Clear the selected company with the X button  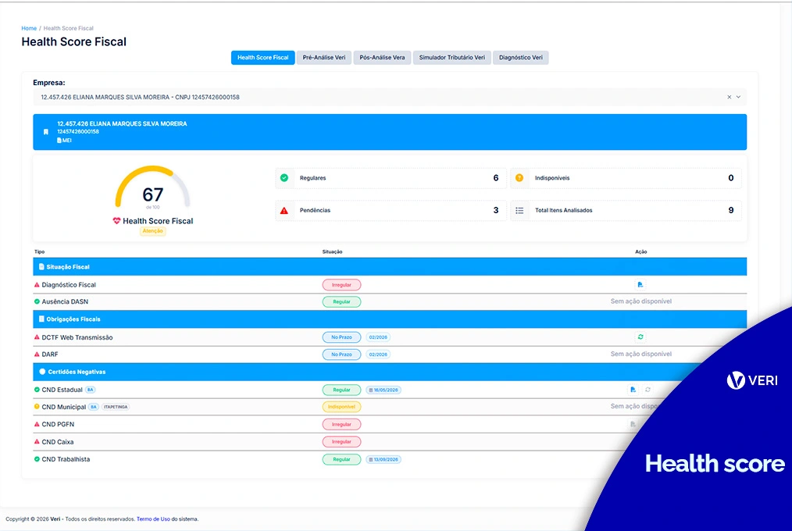pos(730,97)
